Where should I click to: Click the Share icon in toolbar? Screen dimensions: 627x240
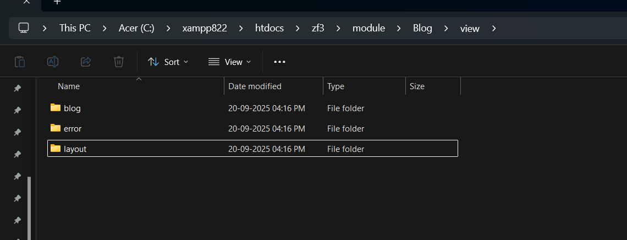coord(86,62)
